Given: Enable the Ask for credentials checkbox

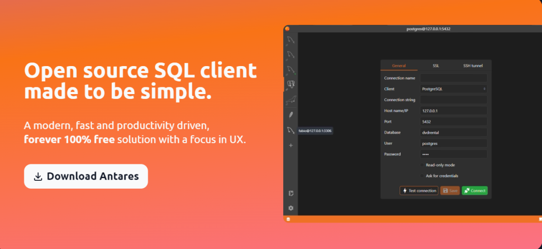Looking at the screenshot, I should [422, 176].
